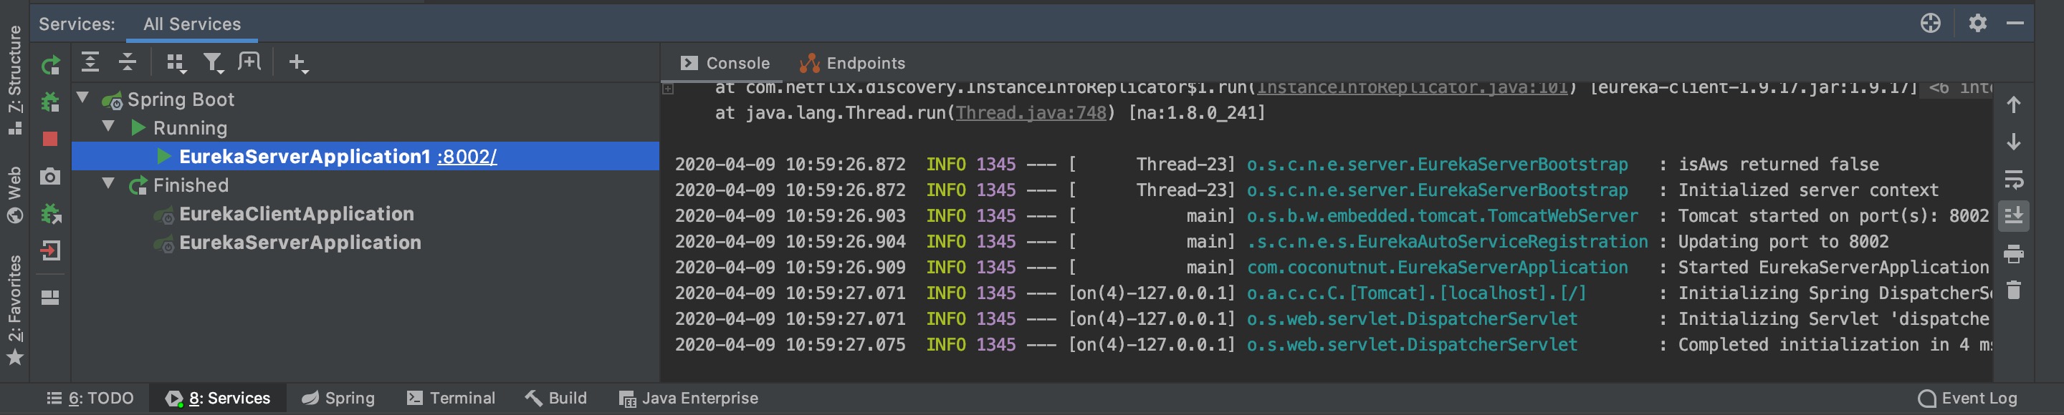This screenshot has height=415, width=2064.
Task: Click the print console output icon
Action: [2014, 254]
